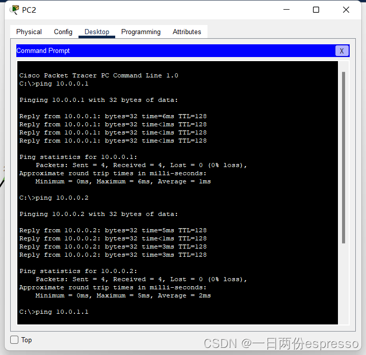Open the Attributes tab
366x355 pixels.
point(187,32)
